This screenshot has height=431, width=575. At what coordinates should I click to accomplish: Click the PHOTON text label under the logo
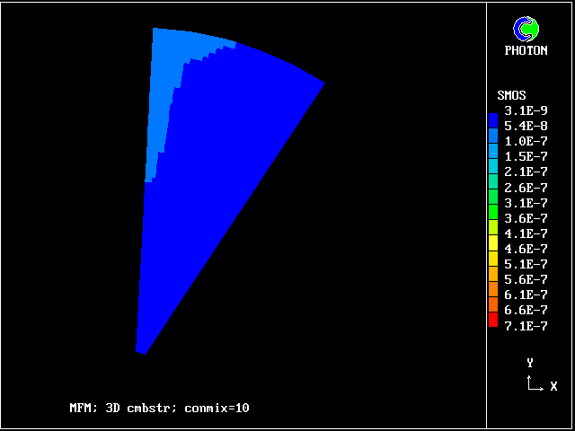pos(526,51)
